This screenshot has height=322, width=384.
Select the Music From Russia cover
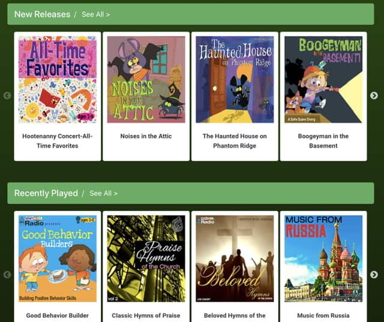323,258
